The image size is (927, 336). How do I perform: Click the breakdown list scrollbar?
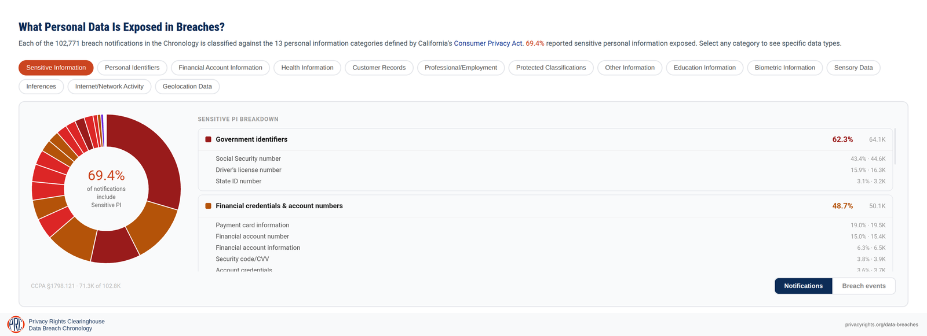point(896,146)
